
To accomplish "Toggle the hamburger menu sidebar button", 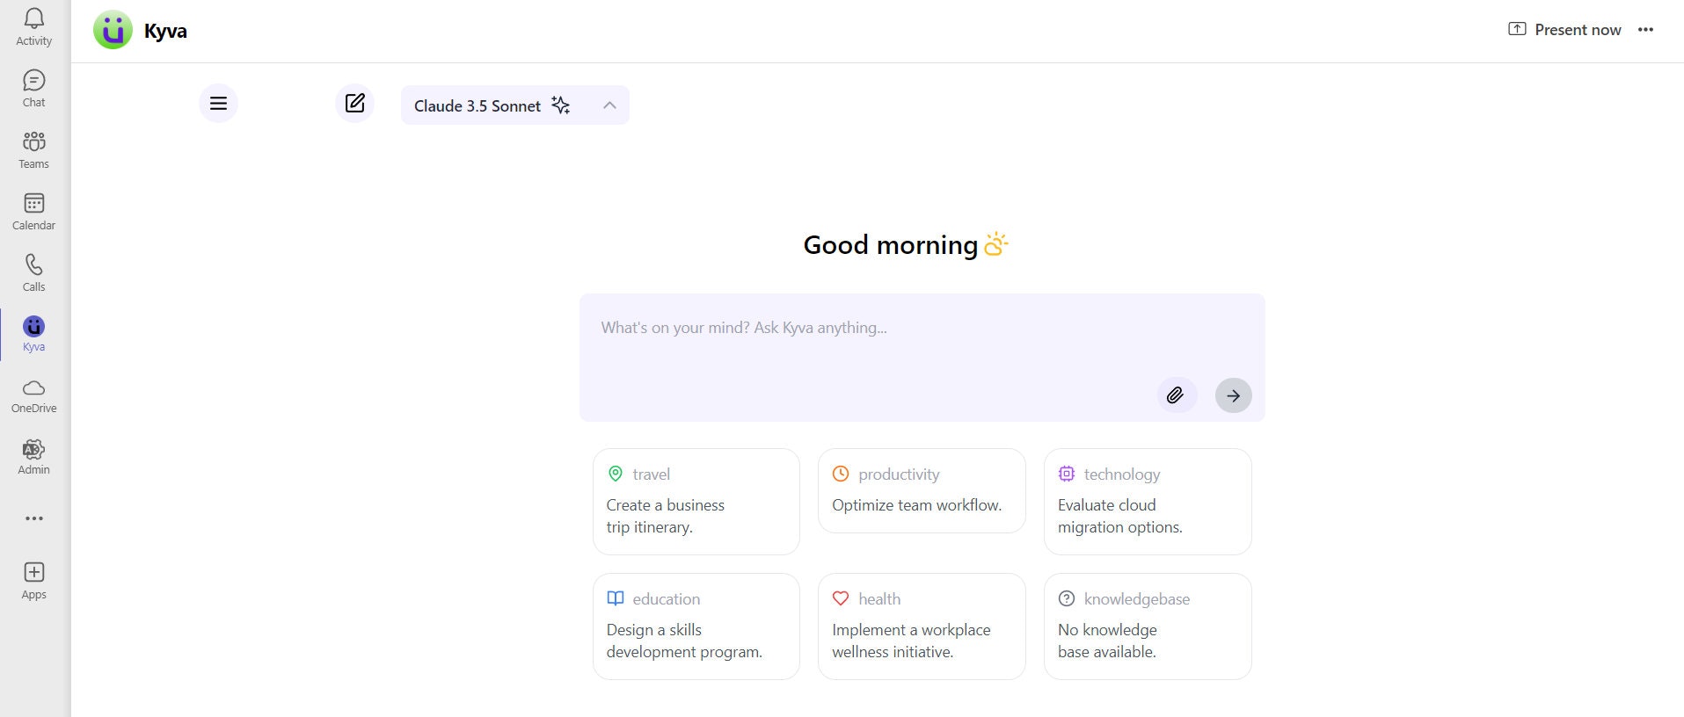I will click(218, 104).
